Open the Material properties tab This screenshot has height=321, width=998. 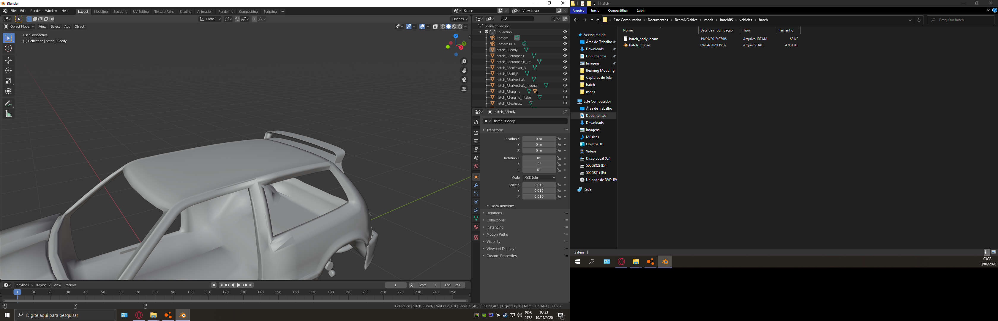(x=476, y=227)
